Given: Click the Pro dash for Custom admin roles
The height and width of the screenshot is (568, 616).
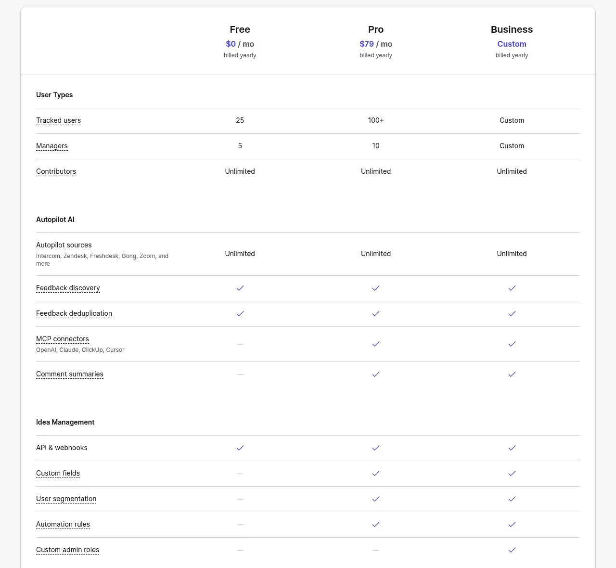Looking at the screenshot, I should pos(376,550).
